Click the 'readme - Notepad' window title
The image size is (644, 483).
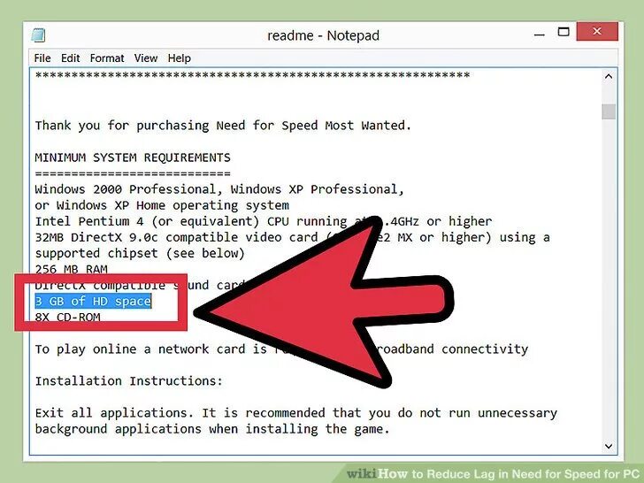coord(323,35)
